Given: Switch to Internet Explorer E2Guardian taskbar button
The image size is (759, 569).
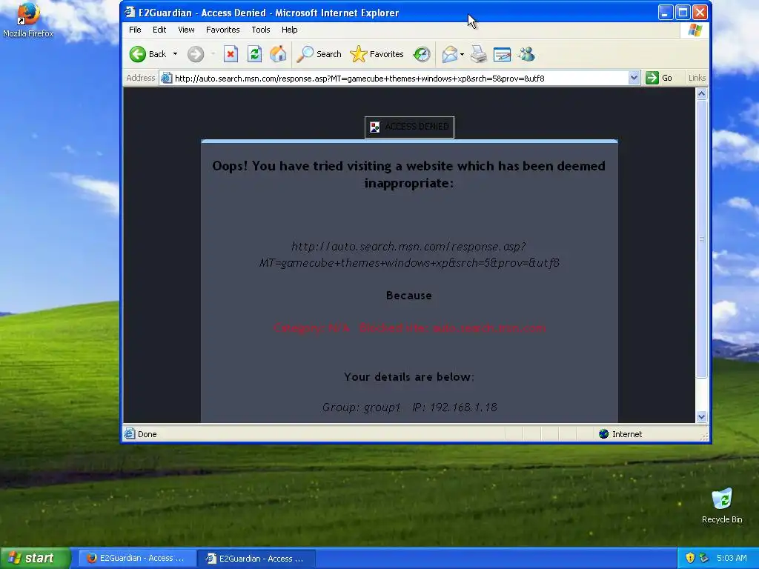Looking at the screenshot, I should tap(256, 559).
